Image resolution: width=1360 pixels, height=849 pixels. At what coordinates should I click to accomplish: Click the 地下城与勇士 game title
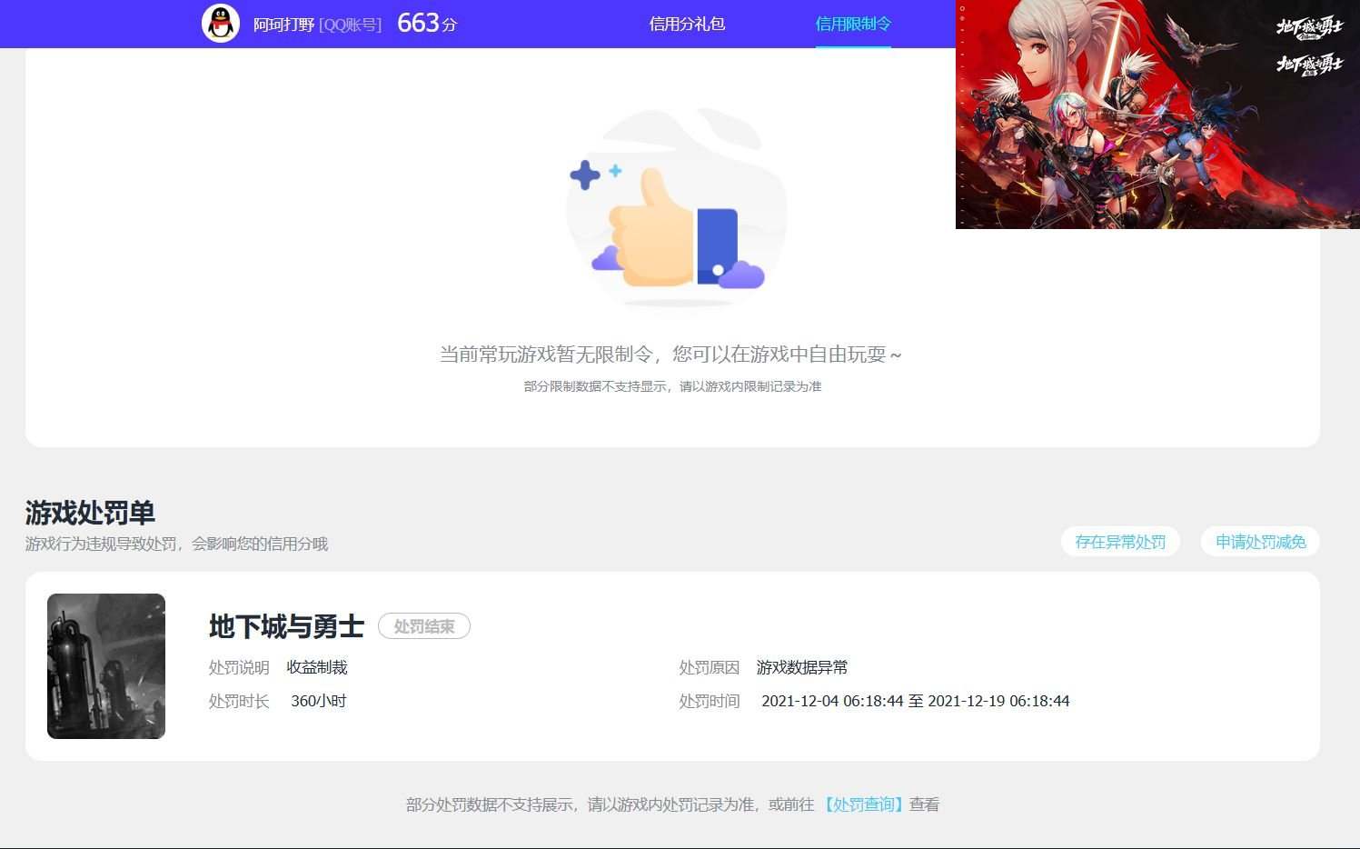(286, 626)
